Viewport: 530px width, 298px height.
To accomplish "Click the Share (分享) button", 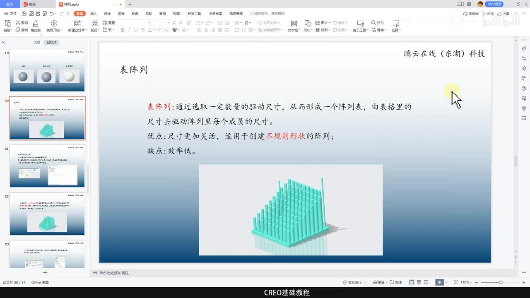I will click(x=504, y=14).
